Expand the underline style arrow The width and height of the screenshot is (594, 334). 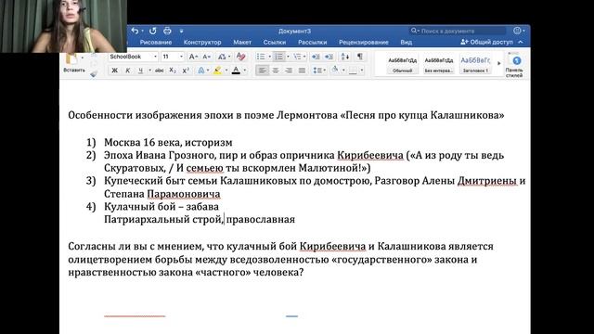click(x=149, y=71)
